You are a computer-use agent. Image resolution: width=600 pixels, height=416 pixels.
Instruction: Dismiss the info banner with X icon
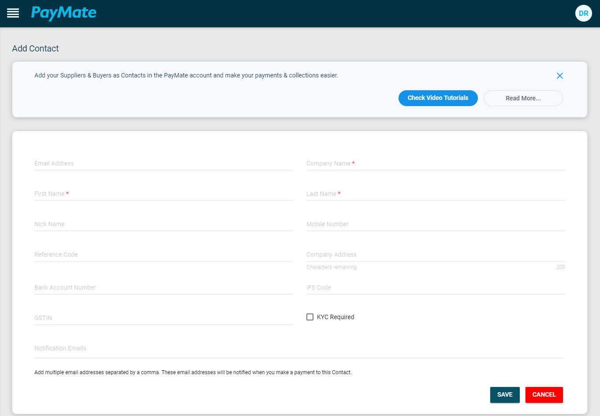560,76
